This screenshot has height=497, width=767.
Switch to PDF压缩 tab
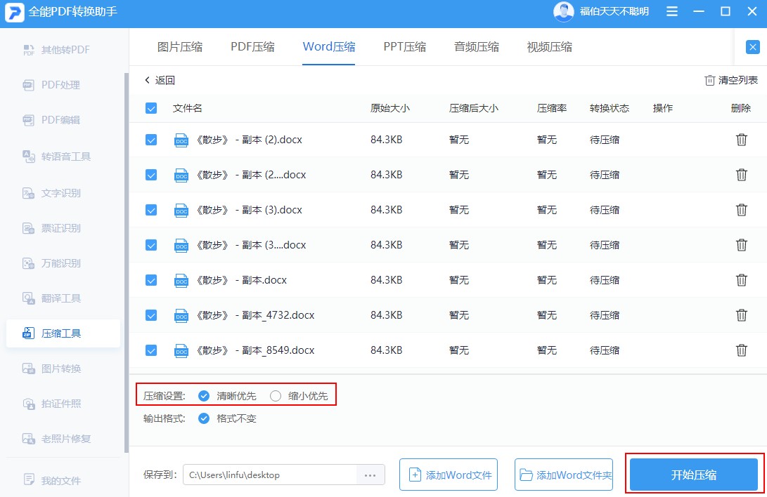point(252,47)
